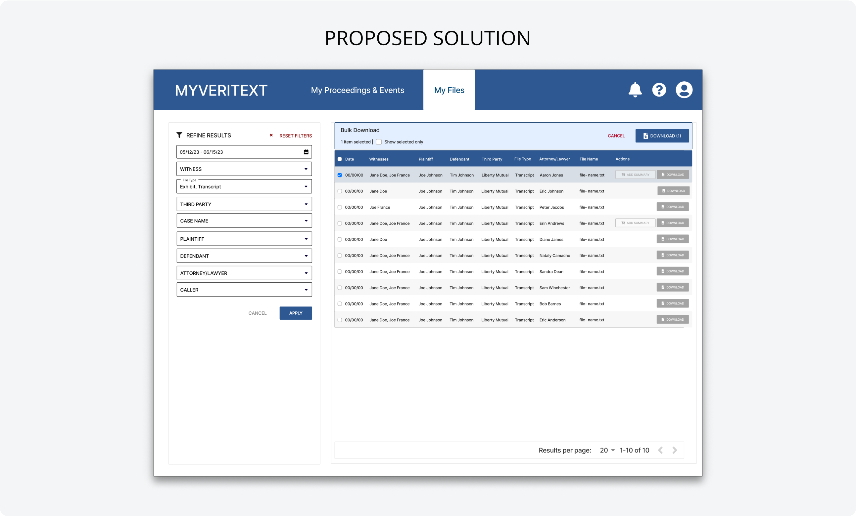Viewport: 856px width, 516px height.
Task: Click the funnel icon beside Refine Results
Action: pos(179,135)
